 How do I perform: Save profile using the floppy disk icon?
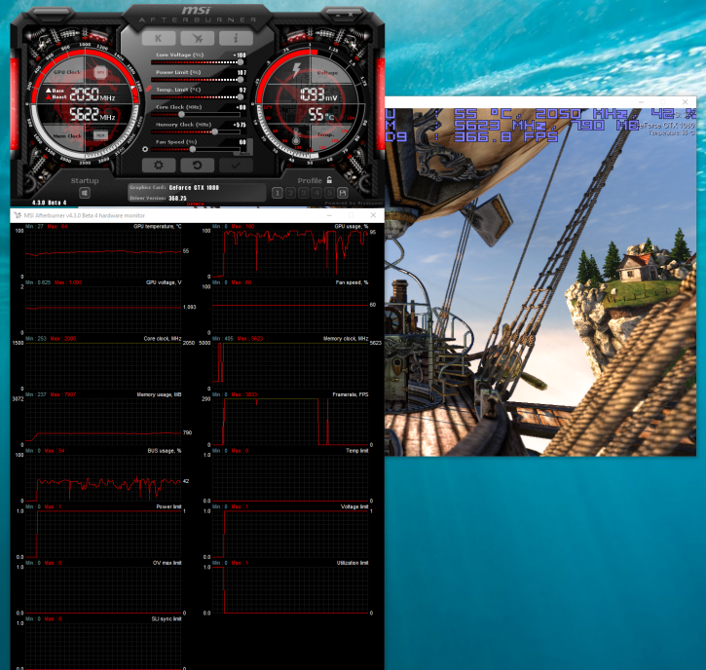point(343,193)
